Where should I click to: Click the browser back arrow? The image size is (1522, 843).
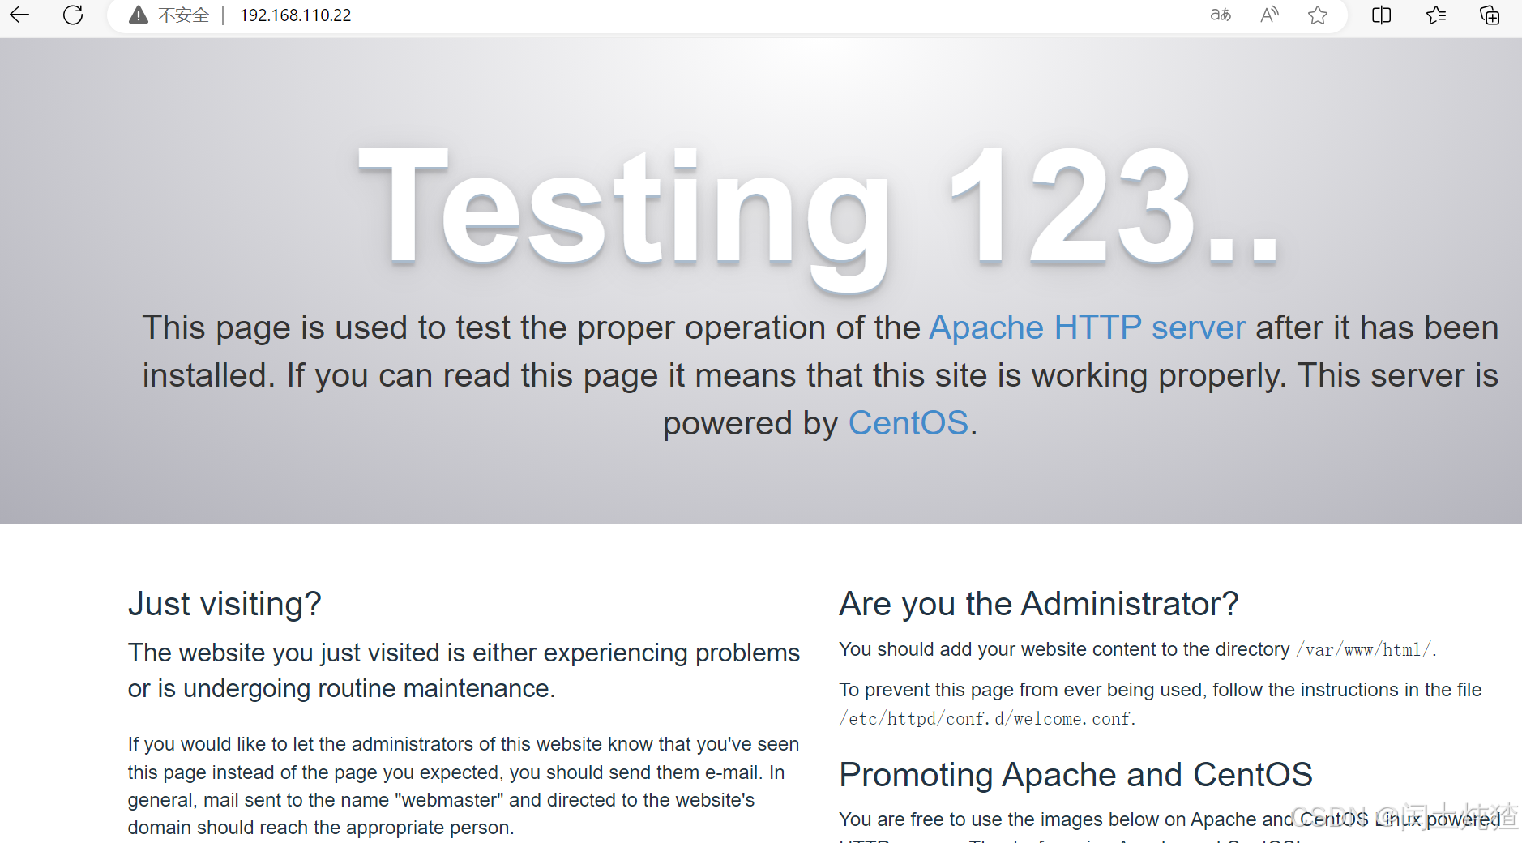tap(19, 15)
